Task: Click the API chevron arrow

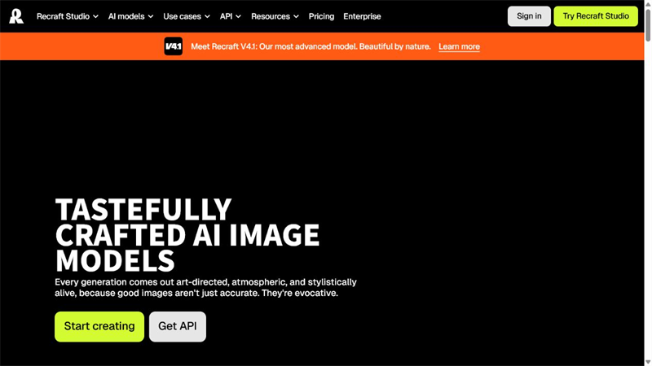Action: (238, 16)
